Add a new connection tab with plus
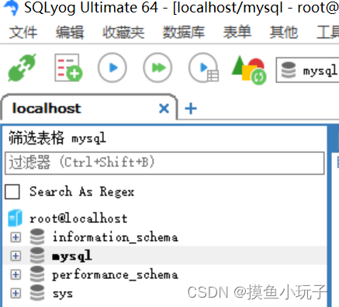Viewport: 339px width, 307px height. point(191,108)
